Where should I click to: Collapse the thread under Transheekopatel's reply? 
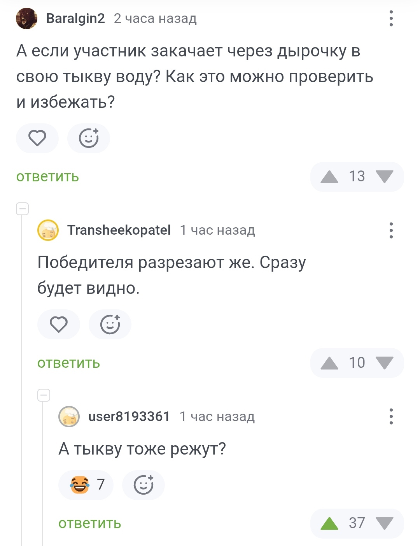(44, 395)
